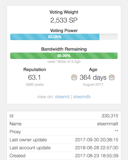Click the 83.08% voting power label
The image size is (128, 160).
[55, 37]
